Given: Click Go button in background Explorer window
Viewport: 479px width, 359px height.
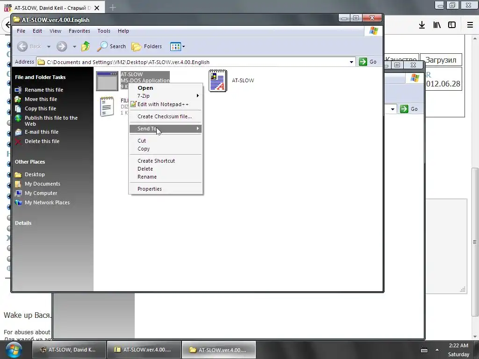Looking at the screenshot, I should [409, 109].
